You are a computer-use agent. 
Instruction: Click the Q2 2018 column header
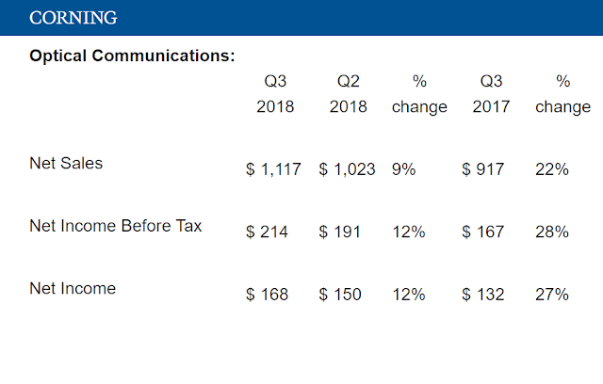point(349,94)
